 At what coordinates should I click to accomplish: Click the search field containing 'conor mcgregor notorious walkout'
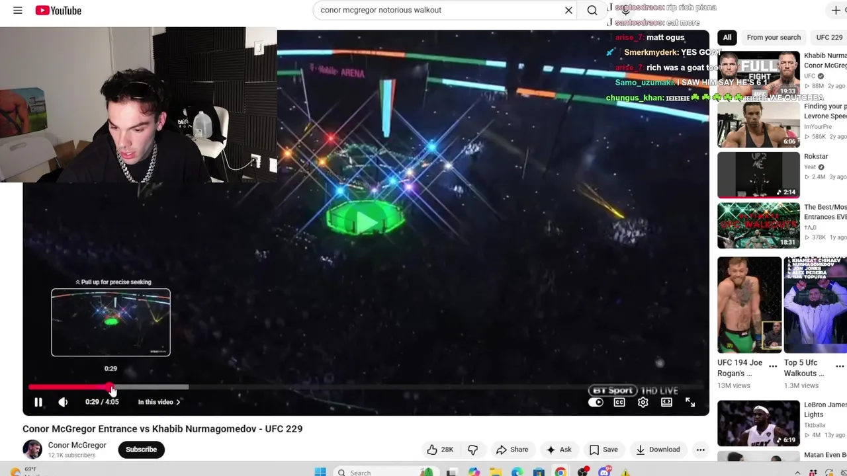coord(438,10)
